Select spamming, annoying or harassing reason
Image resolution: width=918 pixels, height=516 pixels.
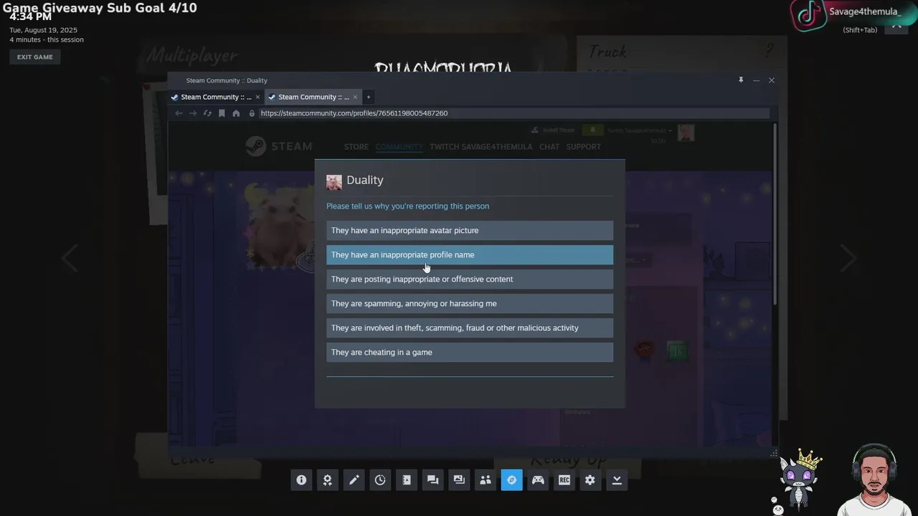pyautogui.click(x=470, y=303)
